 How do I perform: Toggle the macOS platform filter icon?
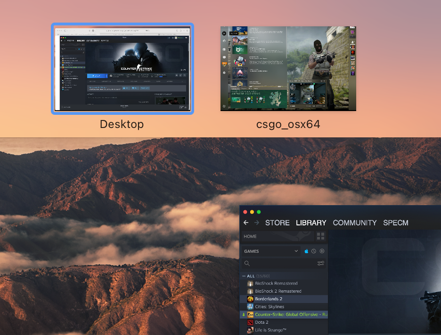tap(306, 251)
